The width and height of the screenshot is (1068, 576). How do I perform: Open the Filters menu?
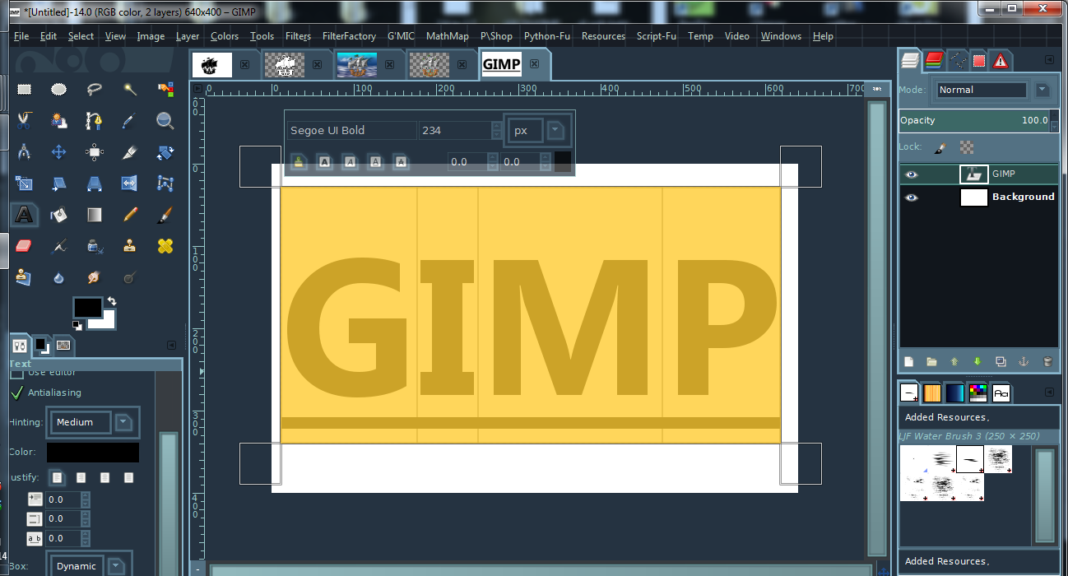click(298, 36)
